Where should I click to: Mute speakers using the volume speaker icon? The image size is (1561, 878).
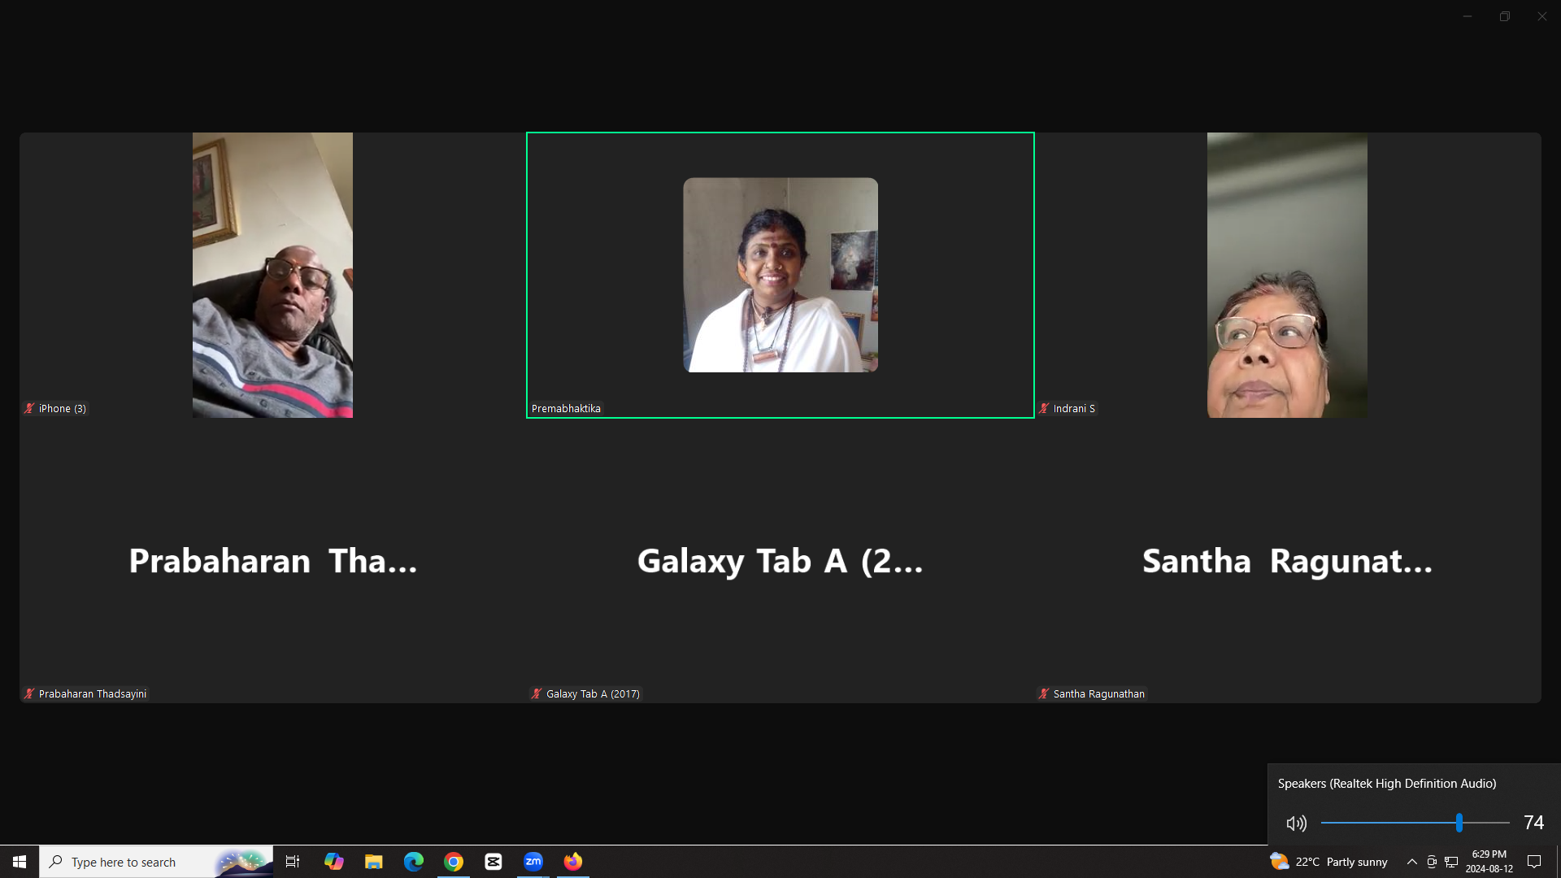pos(1297,824)
